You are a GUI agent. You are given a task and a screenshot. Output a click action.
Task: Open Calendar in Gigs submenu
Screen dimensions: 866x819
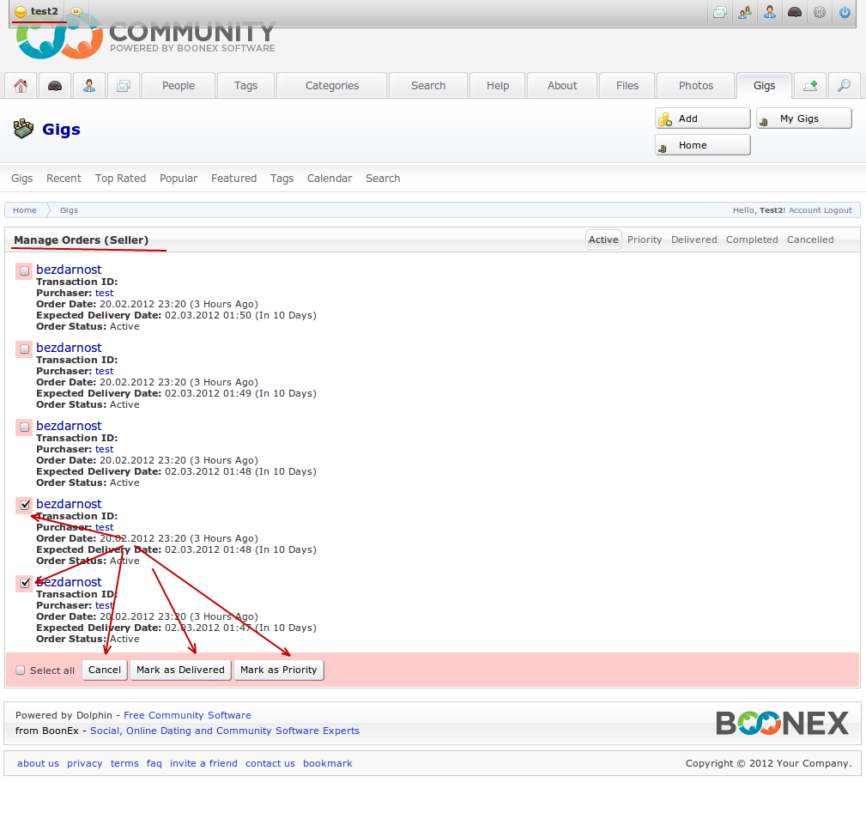click(330, 179)
